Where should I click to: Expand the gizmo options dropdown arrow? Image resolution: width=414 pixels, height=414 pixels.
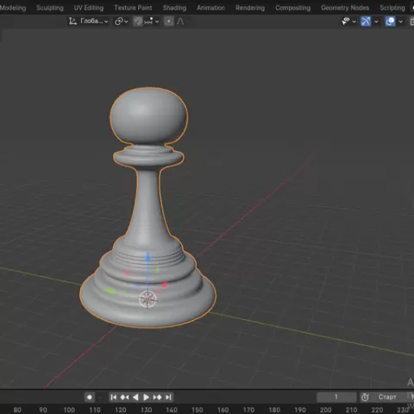376,22
